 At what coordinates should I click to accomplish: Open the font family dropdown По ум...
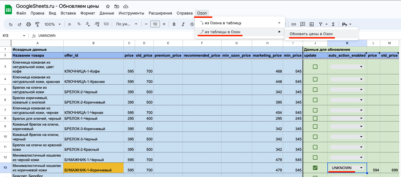point(127,24)
